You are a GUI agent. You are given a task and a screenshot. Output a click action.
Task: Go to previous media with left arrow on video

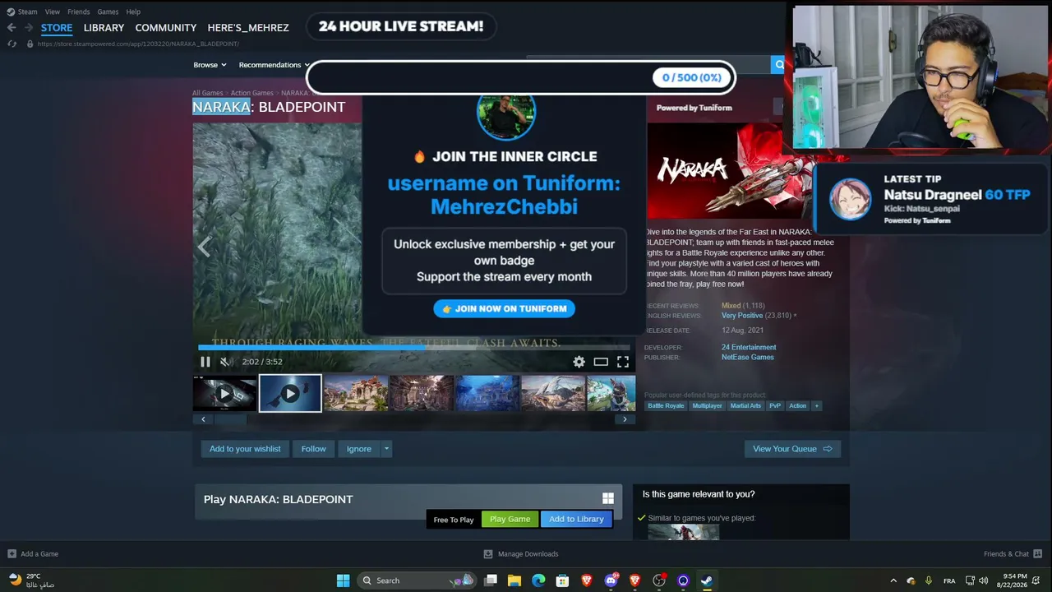pos(204,247)
